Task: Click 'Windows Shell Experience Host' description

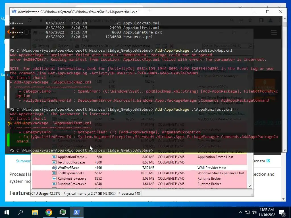Action: tap(221, 173)
